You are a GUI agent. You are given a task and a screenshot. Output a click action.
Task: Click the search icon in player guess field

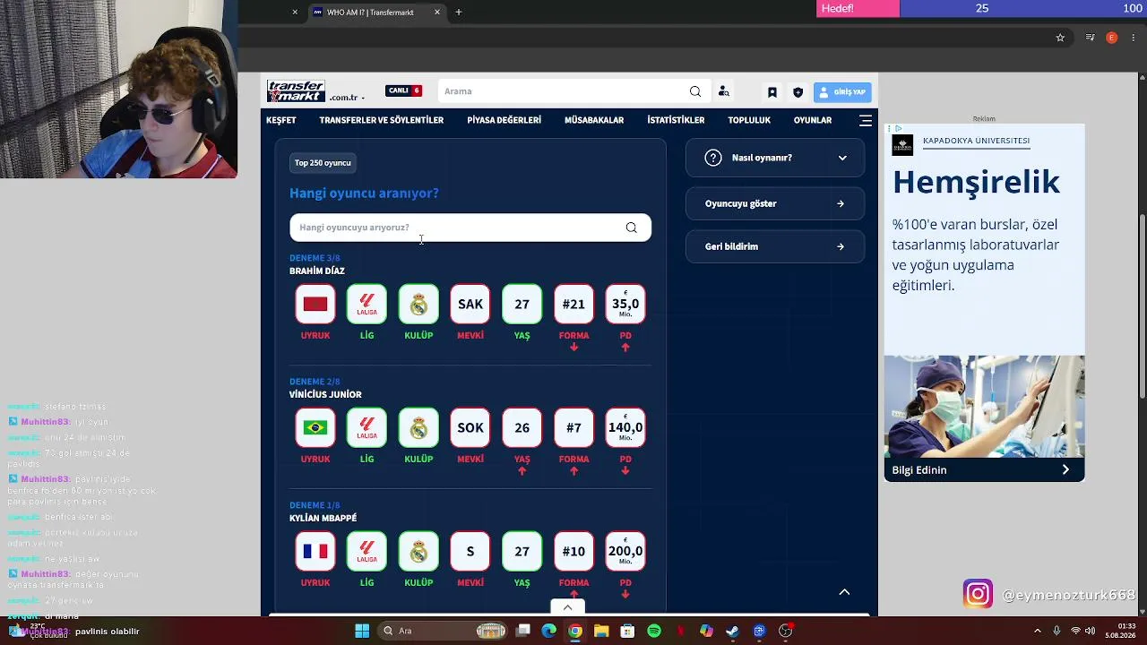coord(632,228)
